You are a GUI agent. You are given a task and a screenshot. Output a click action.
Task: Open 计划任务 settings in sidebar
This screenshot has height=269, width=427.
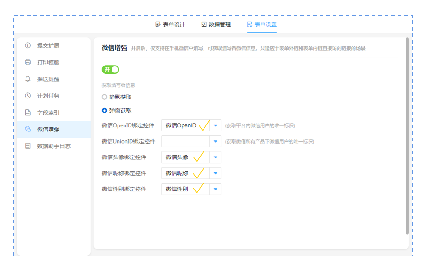pos(48,96)
